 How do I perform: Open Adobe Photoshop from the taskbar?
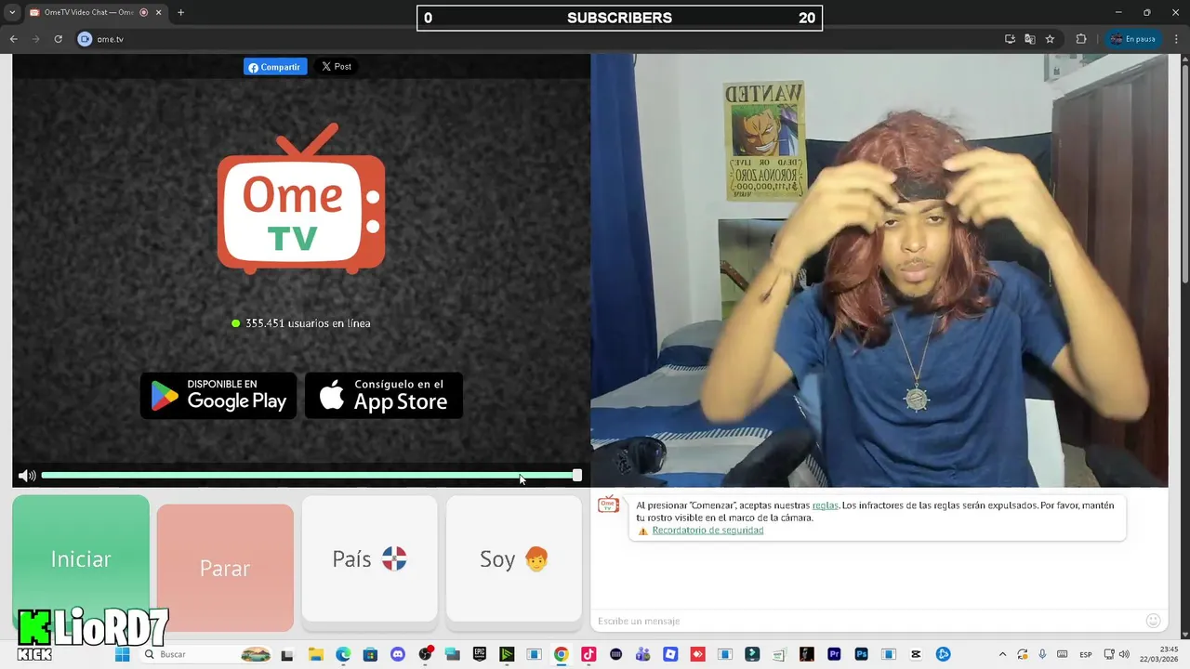pyautogui.click(x=862, y=654)
